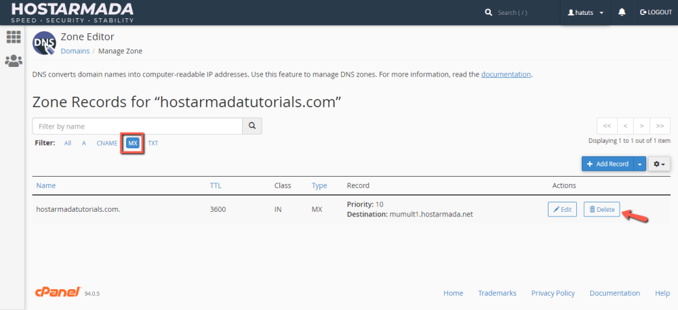Click the search magnifier in header

point(489,12)
